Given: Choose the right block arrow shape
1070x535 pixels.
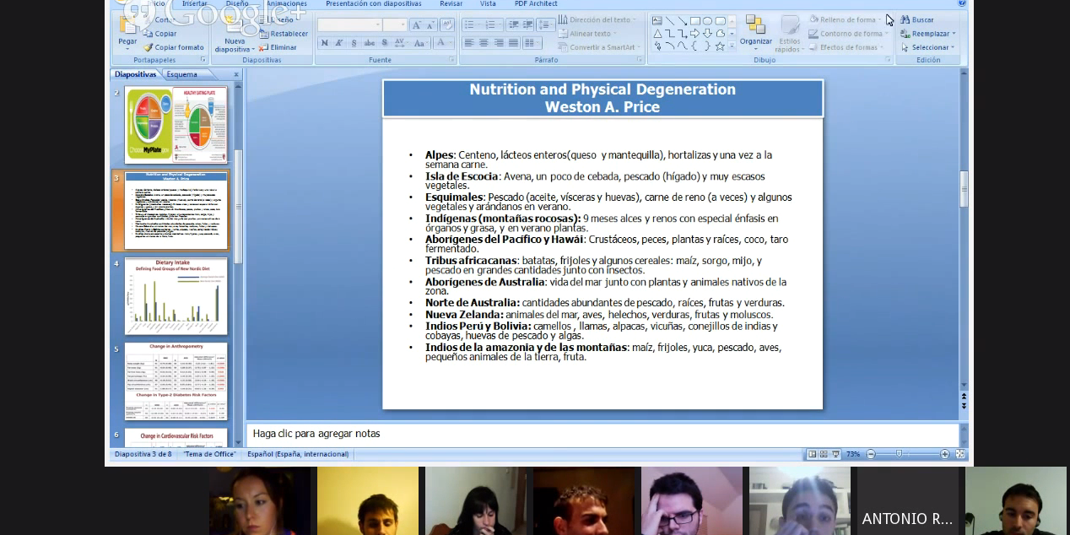Looking at the screenshot, I should 694,34.
